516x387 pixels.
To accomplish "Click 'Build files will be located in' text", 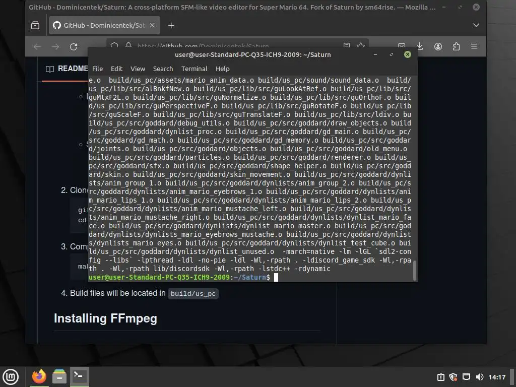I will 118,293.
